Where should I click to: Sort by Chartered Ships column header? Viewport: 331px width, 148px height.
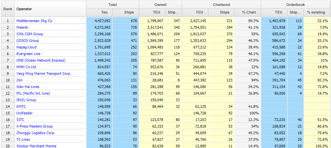222,13
